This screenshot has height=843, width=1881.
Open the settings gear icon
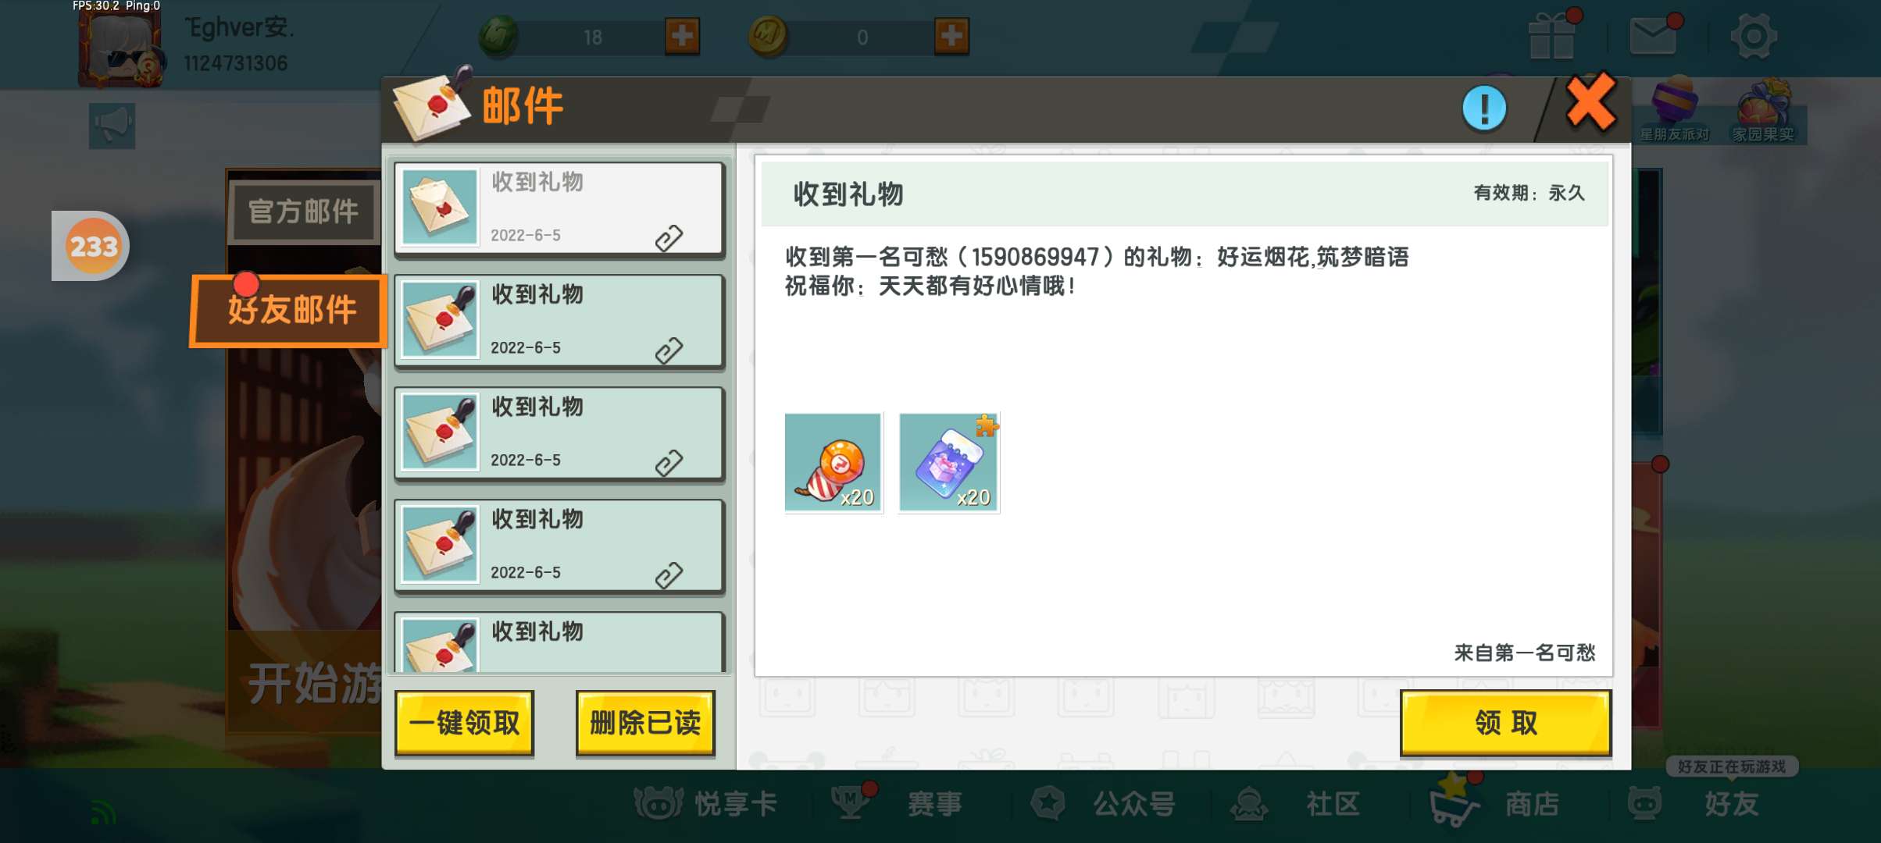(x=1754, y=36)
